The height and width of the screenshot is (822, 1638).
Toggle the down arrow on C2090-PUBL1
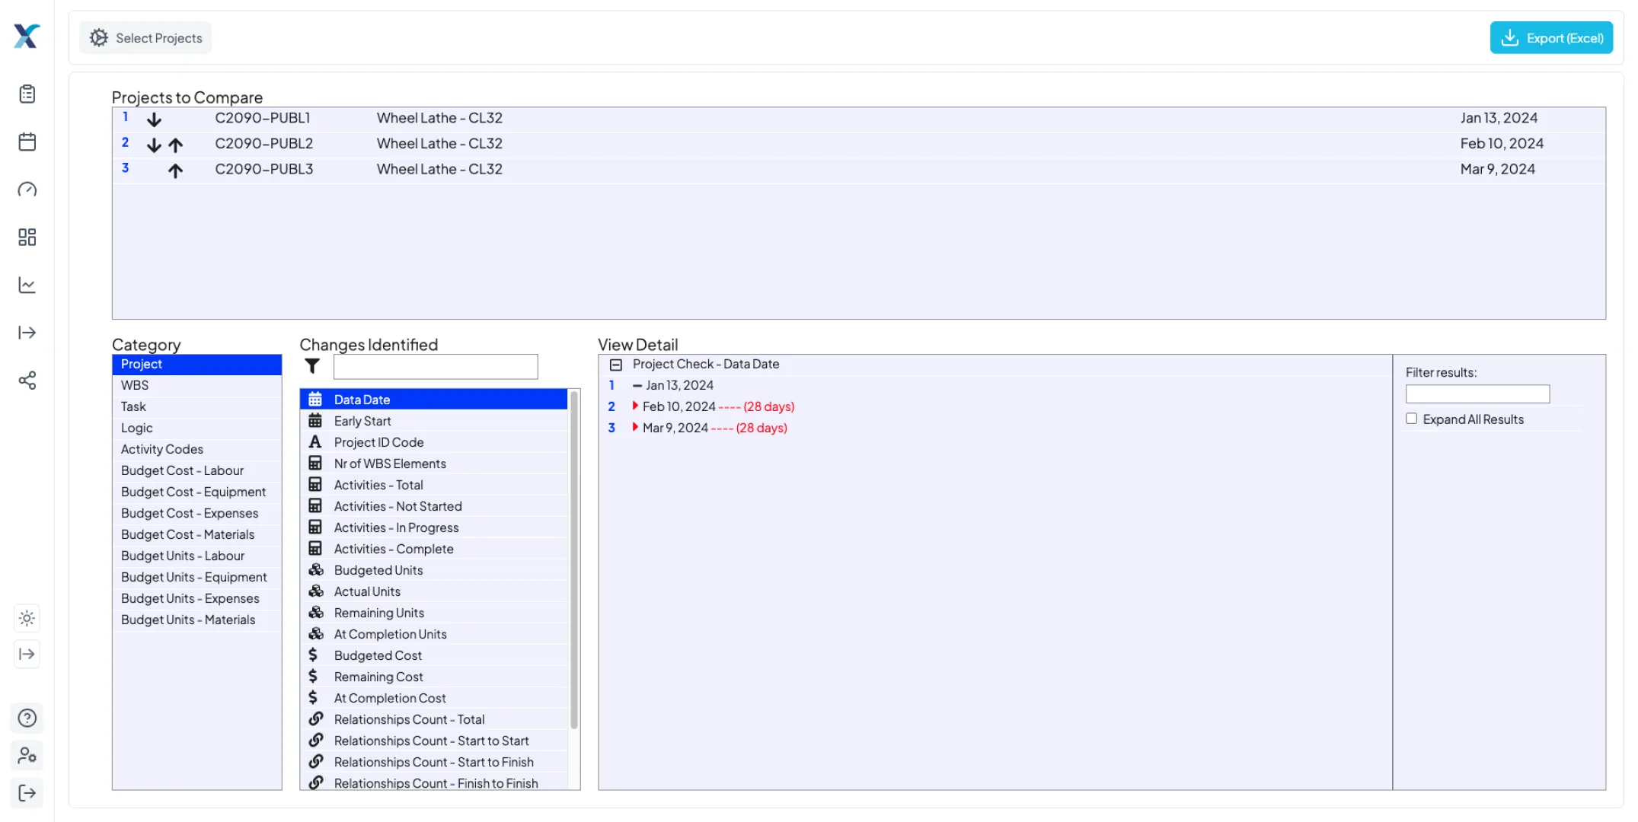point(155,119)
